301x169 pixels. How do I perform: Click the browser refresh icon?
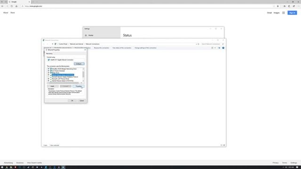click(x=12, y=6)
